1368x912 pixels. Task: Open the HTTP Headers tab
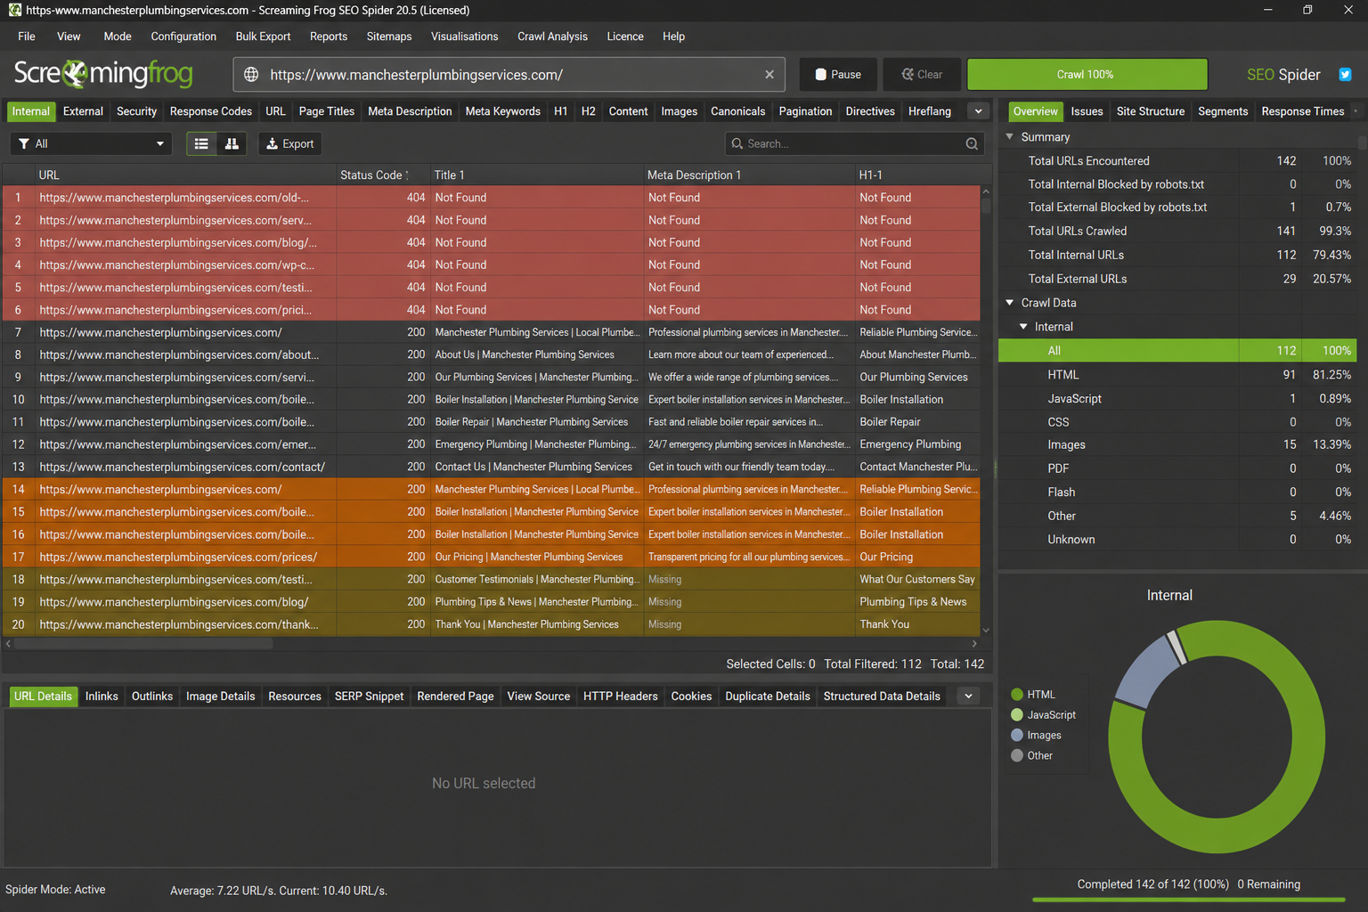[620, 696]
